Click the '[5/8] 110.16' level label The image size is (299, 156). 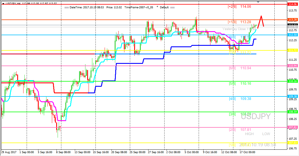(240, 83)
